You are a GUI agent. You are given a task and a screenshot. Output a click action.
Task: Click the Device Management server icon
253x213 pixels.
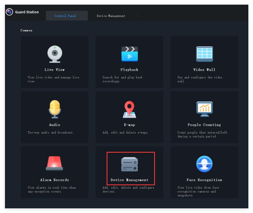click(x=130, y=164)
